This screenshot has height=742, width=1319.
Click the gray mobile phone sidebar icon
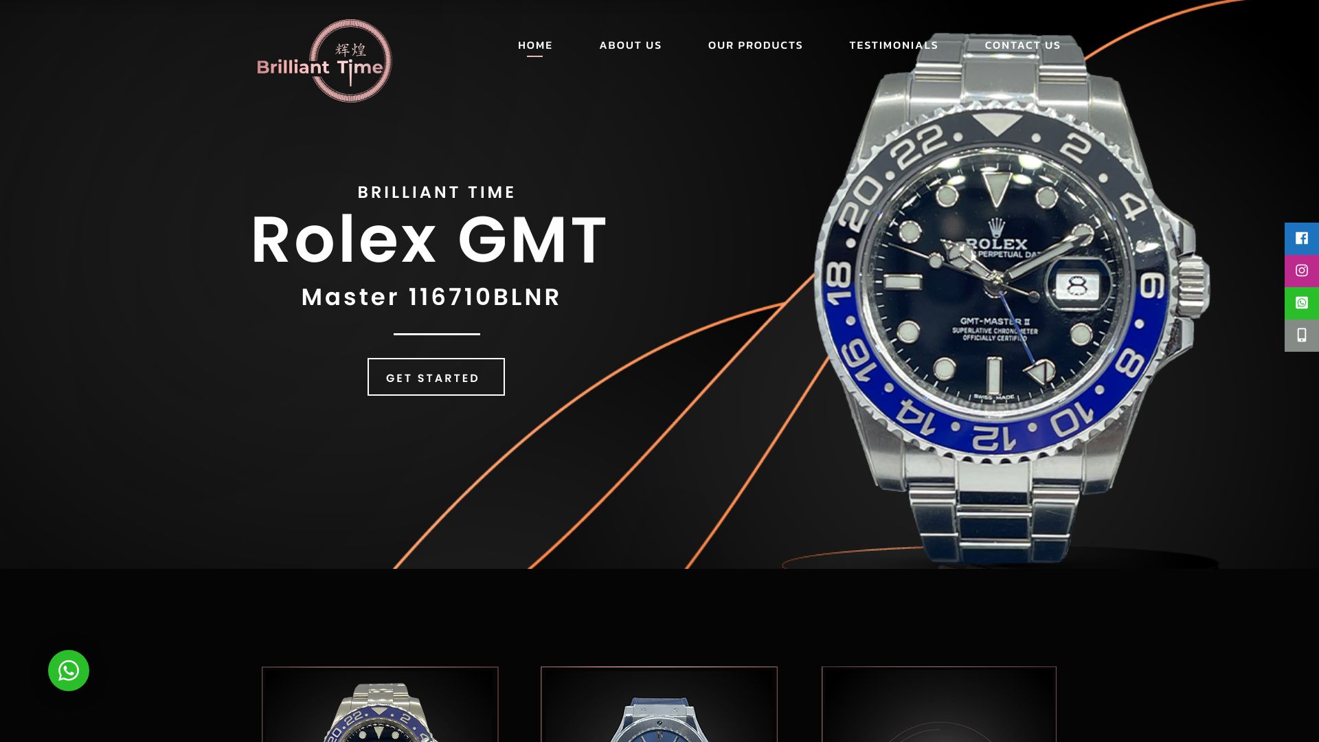(1302, 335)
